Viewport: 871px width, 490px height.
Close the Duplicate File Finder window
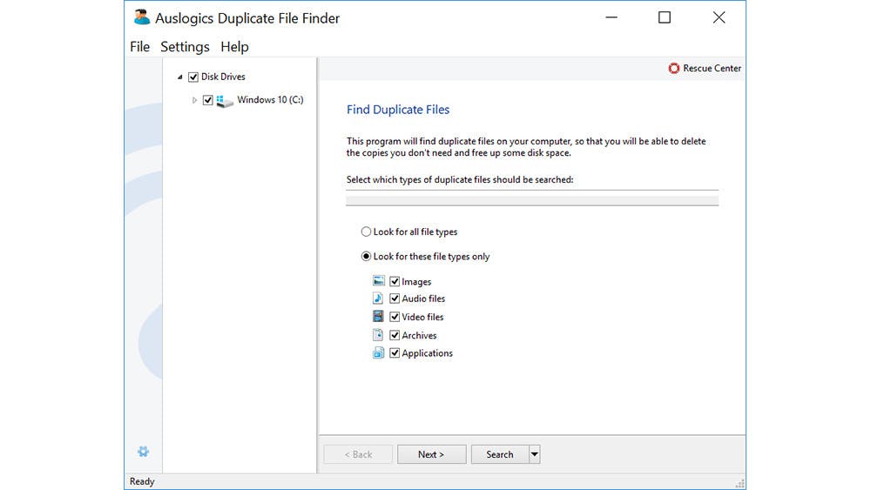pos(719,17)
